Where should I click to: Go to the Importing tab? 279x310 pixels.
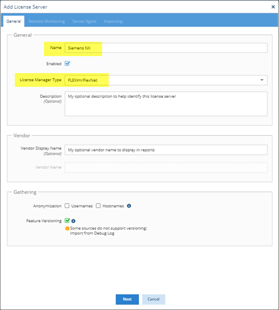pos(113,21)
